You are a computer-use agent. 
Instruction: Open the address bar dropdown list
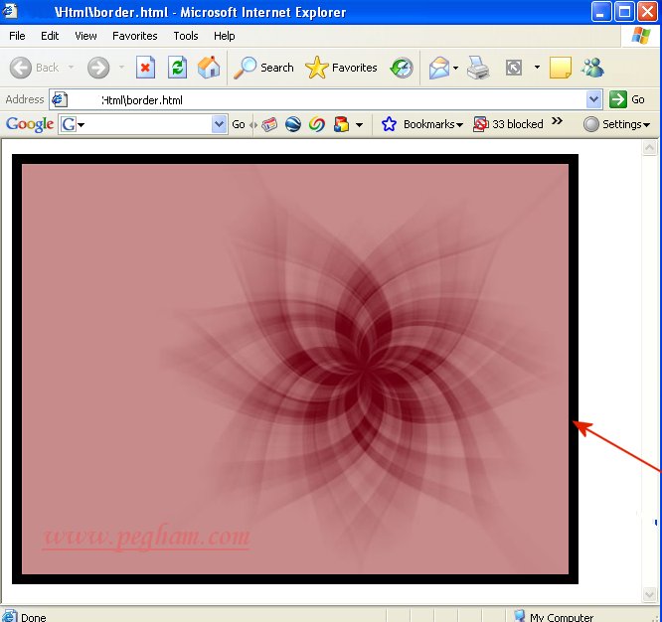[593, 99]
